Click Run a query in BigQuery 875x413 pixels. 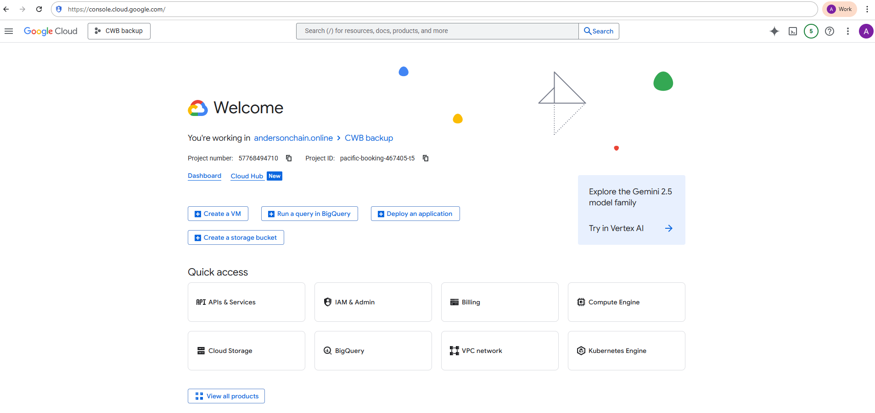coord(309,214)
